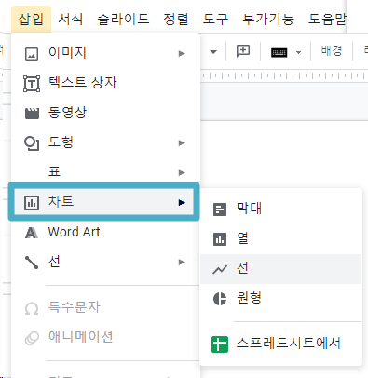Click the 애니메이션 menu entry
Image resolution: width=368 pixels, height=378 pixels.
pos(105,337)
